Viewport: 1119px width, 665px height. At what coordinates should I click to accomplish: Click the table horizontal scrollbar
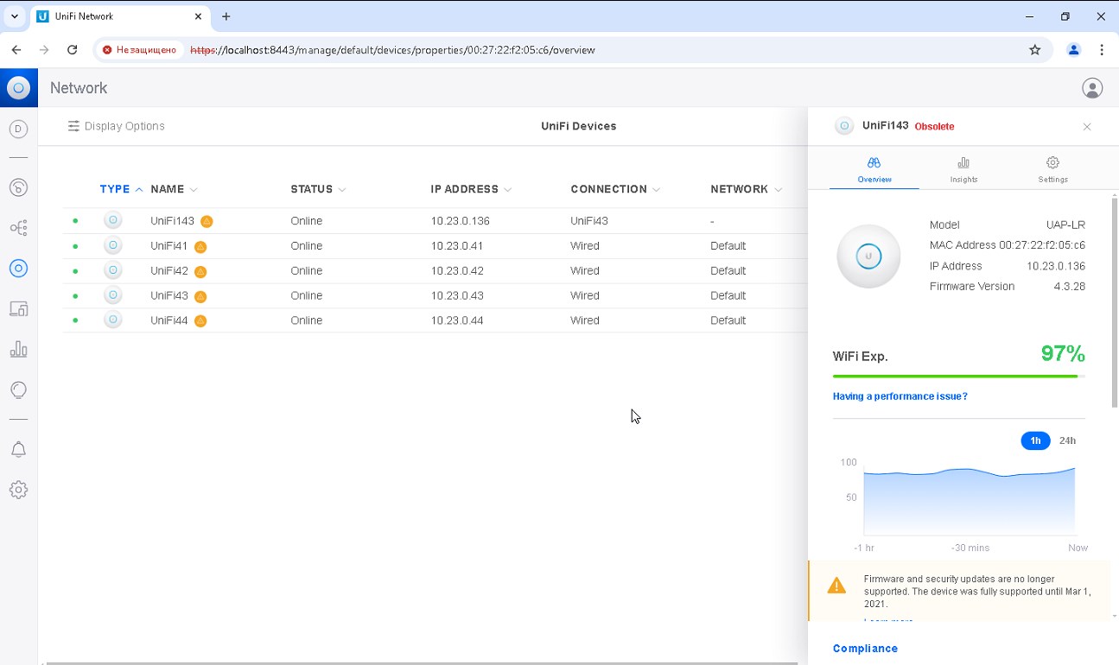pyautogui.click(x=423, y=662)
